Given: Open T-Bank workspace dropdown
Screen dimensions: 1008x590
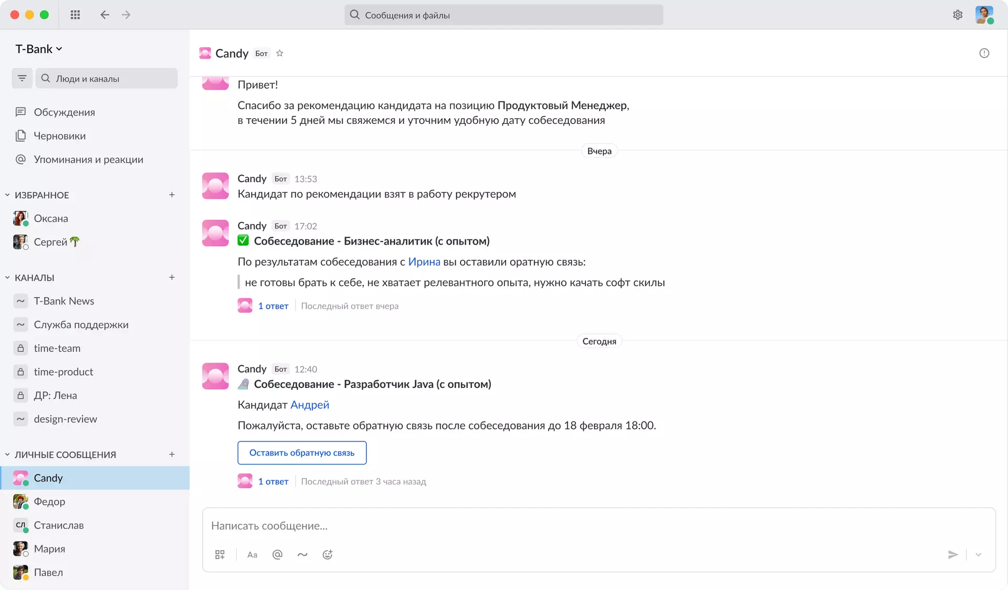Looking at the screenshot, I should [x=39, y=49].
